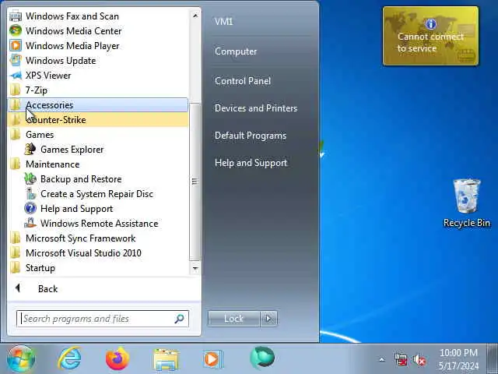Launch Firefox from taskbar

[117, 358]
